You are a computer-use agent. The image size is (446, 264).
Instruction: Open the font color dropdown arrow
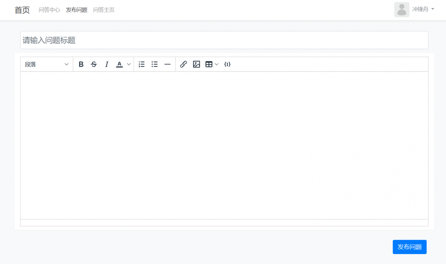point(129,64)
